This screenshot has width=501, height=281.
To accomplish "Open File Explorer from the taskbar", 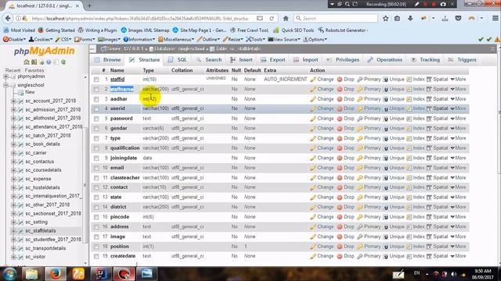I will pyautogui.click(x=31, y=274).
